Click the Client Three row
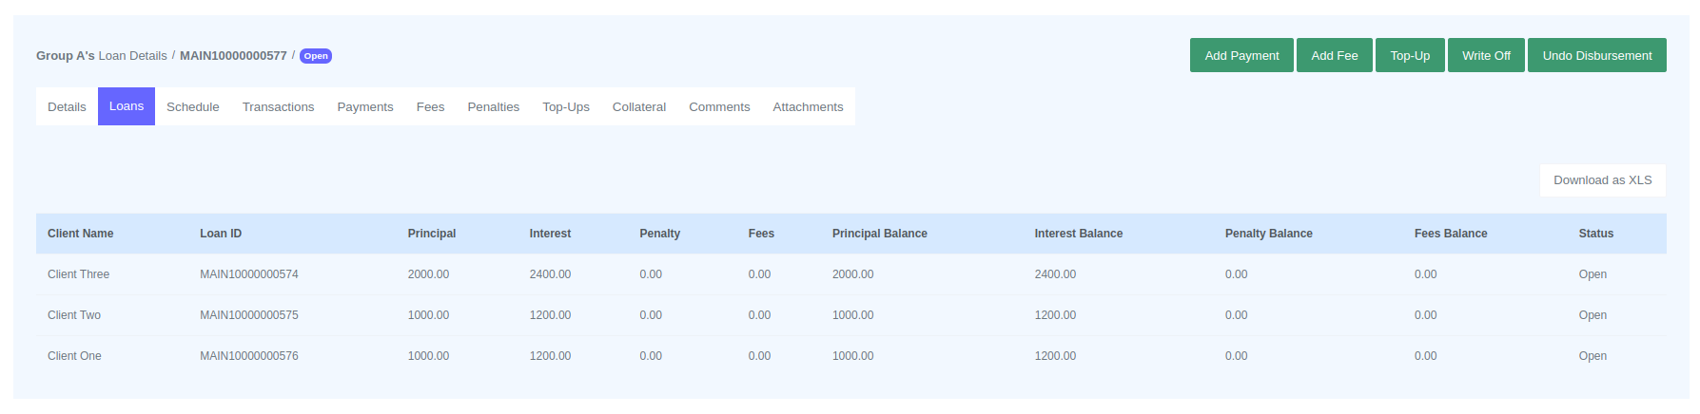The width and height of the screenshot is (1700, 414). point(78,274)
